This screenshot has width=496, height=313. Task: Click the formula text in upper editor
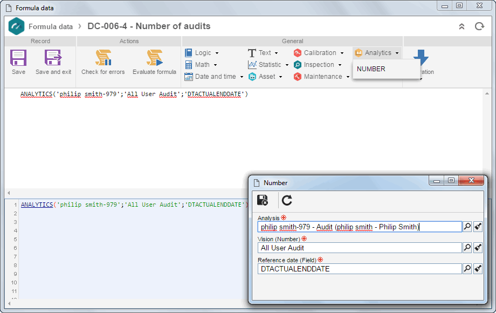pyautogui.click(x=134, y=94)
